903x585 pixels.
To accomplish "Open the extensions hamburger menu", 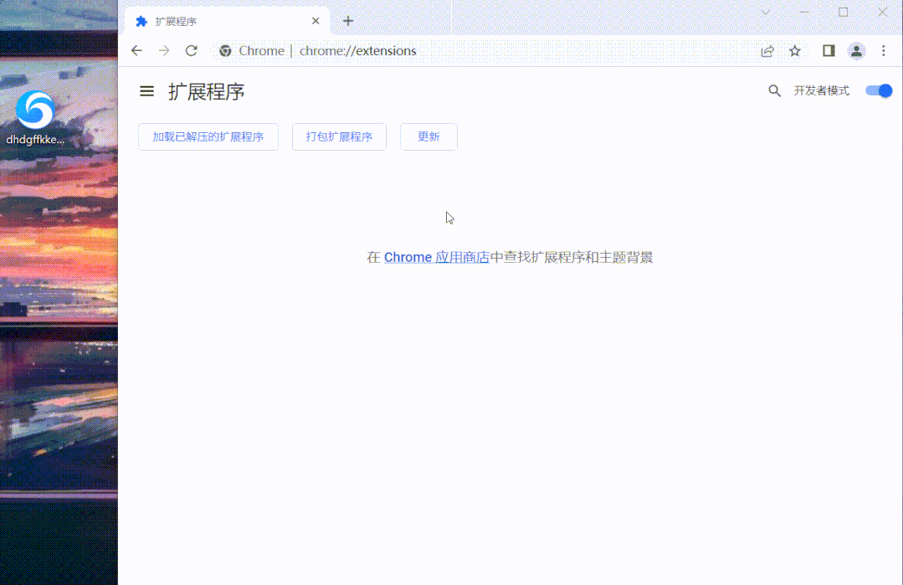I will click(x=146, y=91).
